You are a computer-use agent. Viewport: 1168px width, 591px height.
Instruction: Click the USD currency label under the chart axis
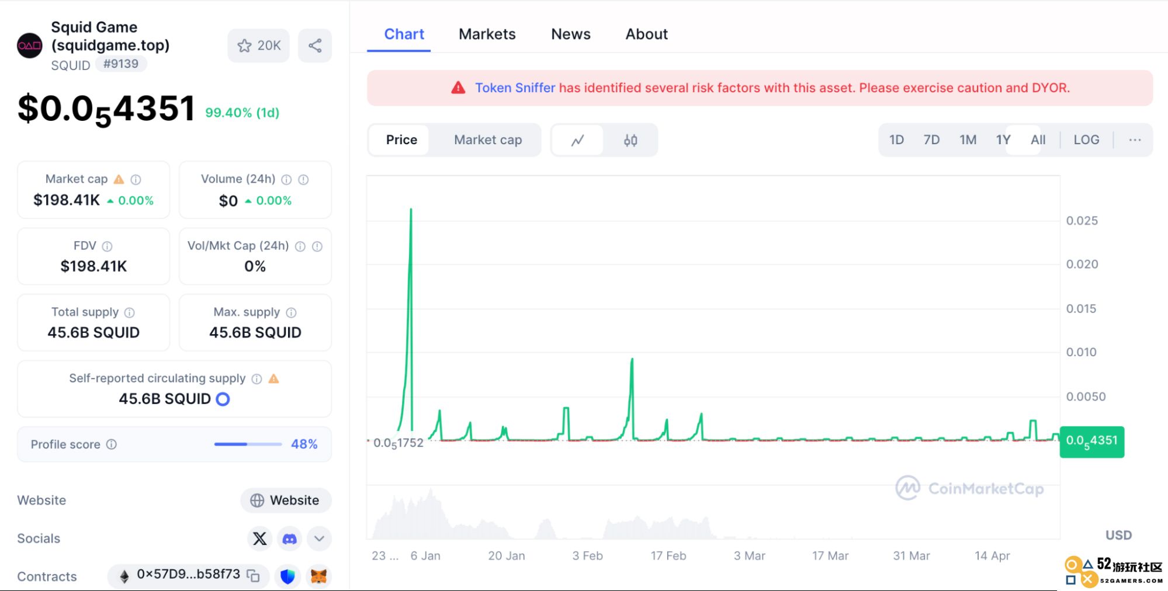pos(1118,536)
